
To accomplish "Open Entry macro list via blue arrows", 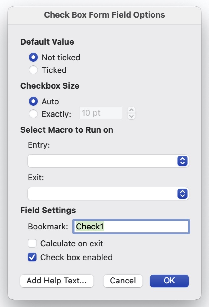I will [x=182, y=161].
